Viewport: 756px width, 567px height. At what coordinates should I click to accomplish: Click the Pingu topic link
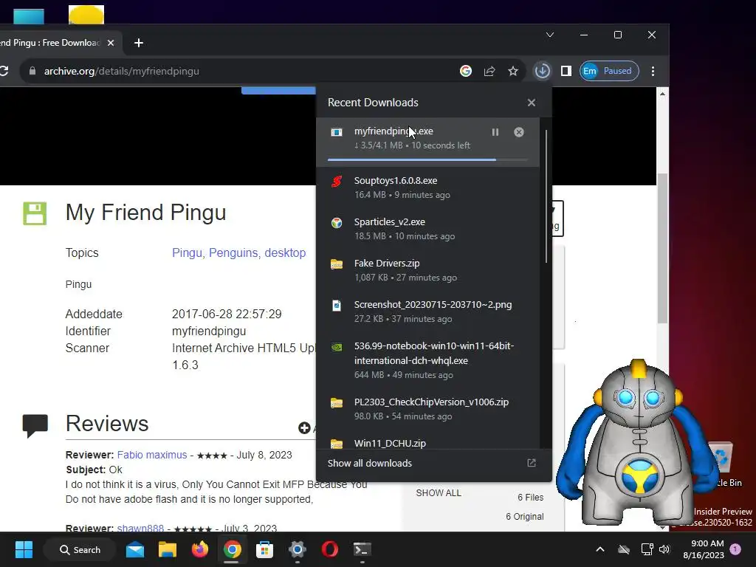[187, 252]
